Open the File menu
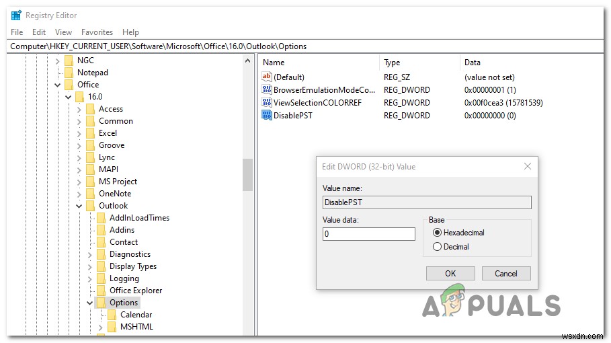Viewport: 611px width, 343px height. tap(17, 32)
